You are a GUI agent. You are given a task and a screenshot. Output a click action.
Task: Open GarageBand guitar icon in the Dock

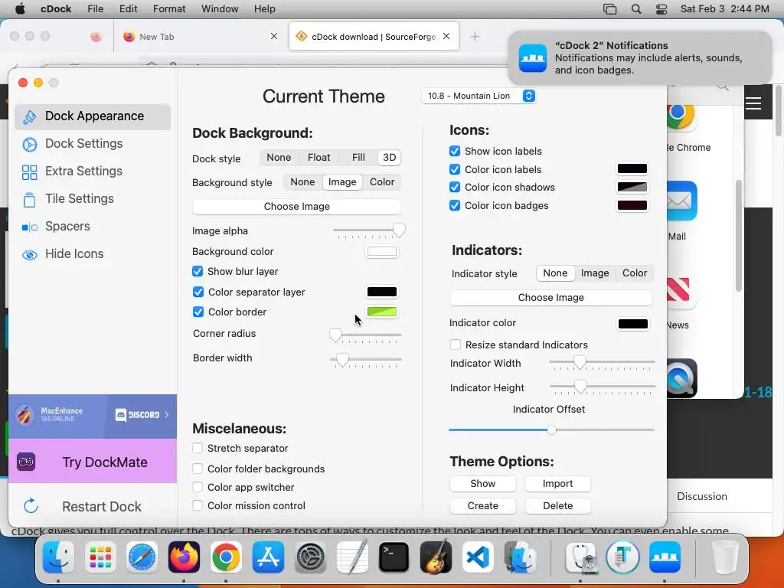[436, 557]
